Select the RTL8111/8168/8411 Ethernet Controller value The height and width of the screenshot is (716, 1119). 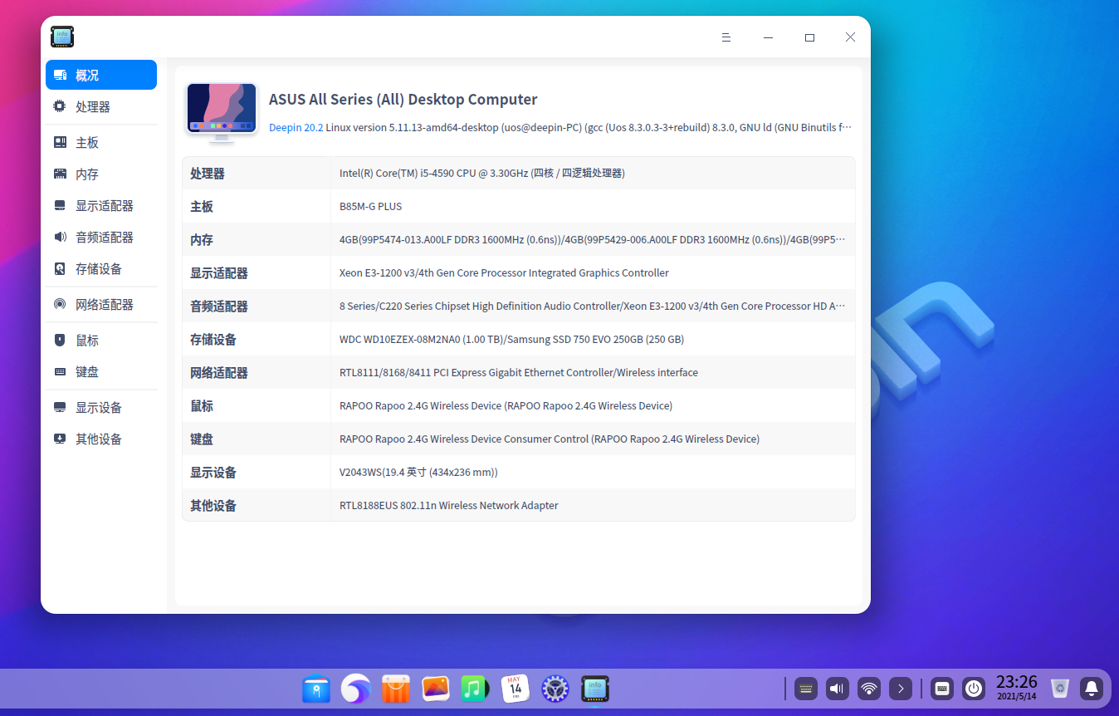519,373
